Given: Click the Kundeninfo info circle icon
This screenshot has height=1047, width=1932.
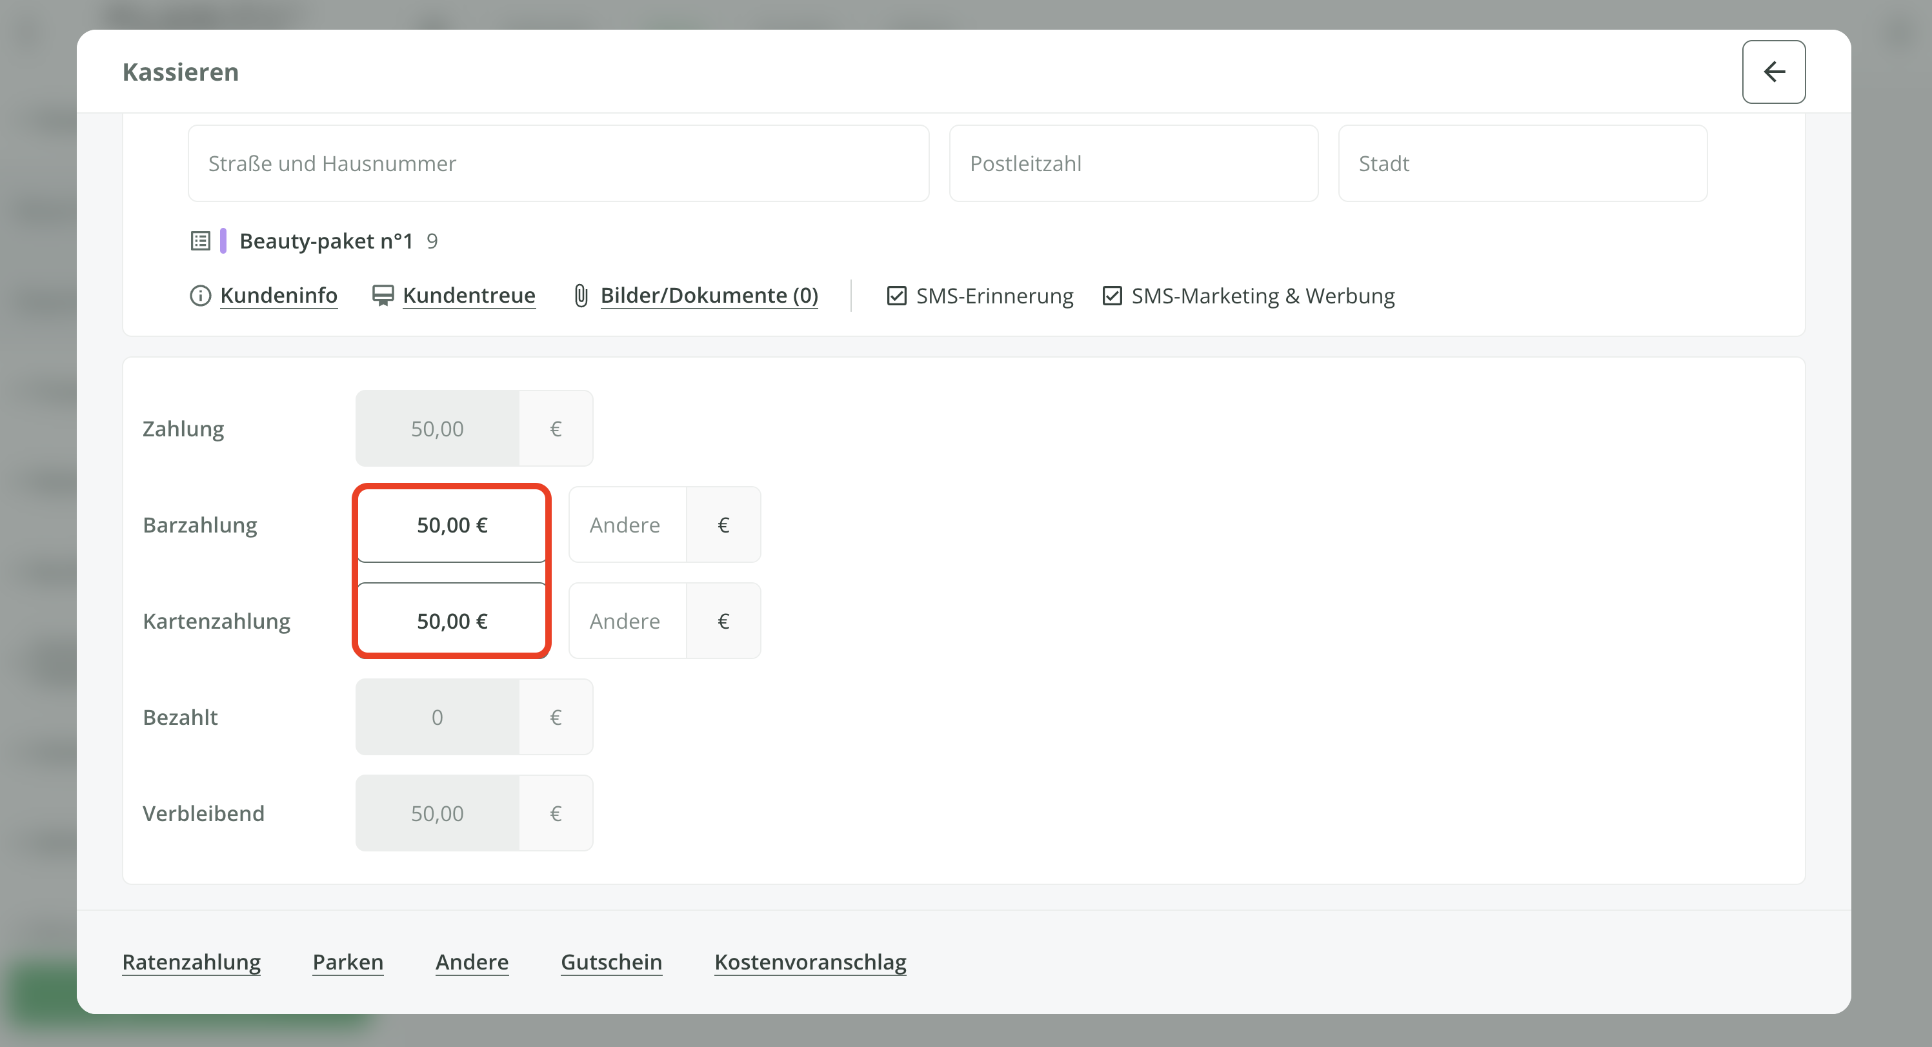Looking at the screenshot, I should click(200, 296).
